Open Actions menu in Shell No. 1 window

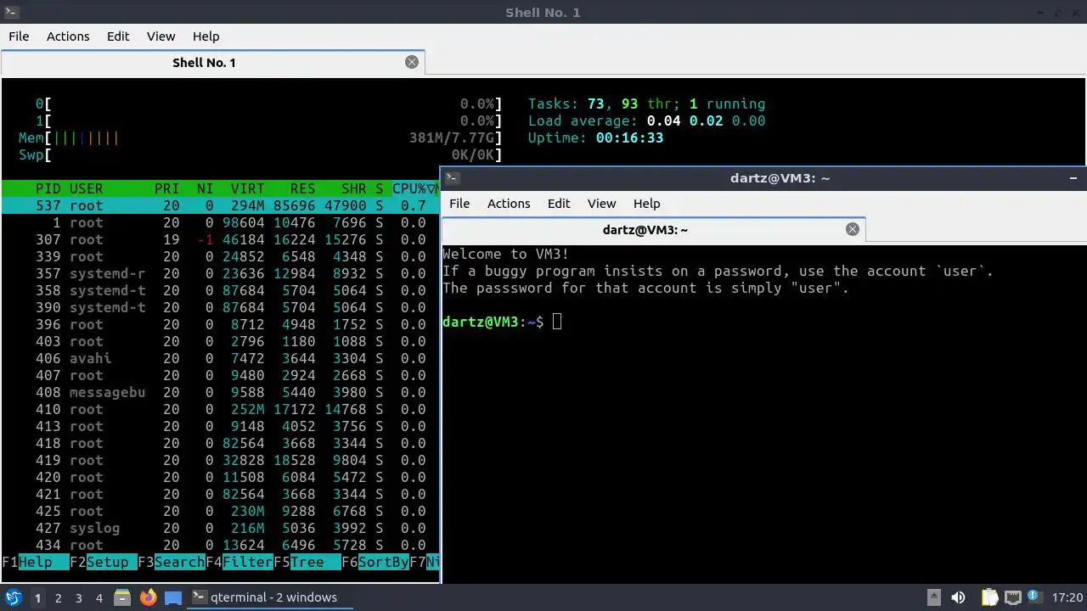click(68, 36)
